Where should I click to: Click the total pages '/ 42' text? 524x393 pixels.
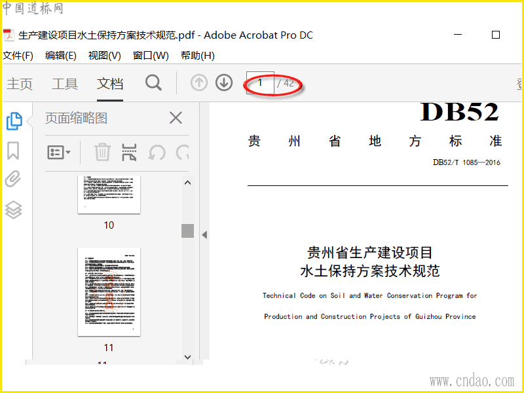[x=286, y=83]
